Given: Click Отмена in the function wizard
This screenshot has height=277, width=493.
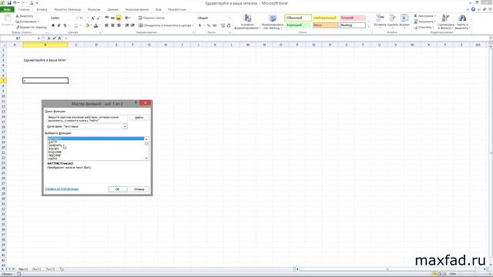Looking at the screenshot, I should tap(139, 189).
